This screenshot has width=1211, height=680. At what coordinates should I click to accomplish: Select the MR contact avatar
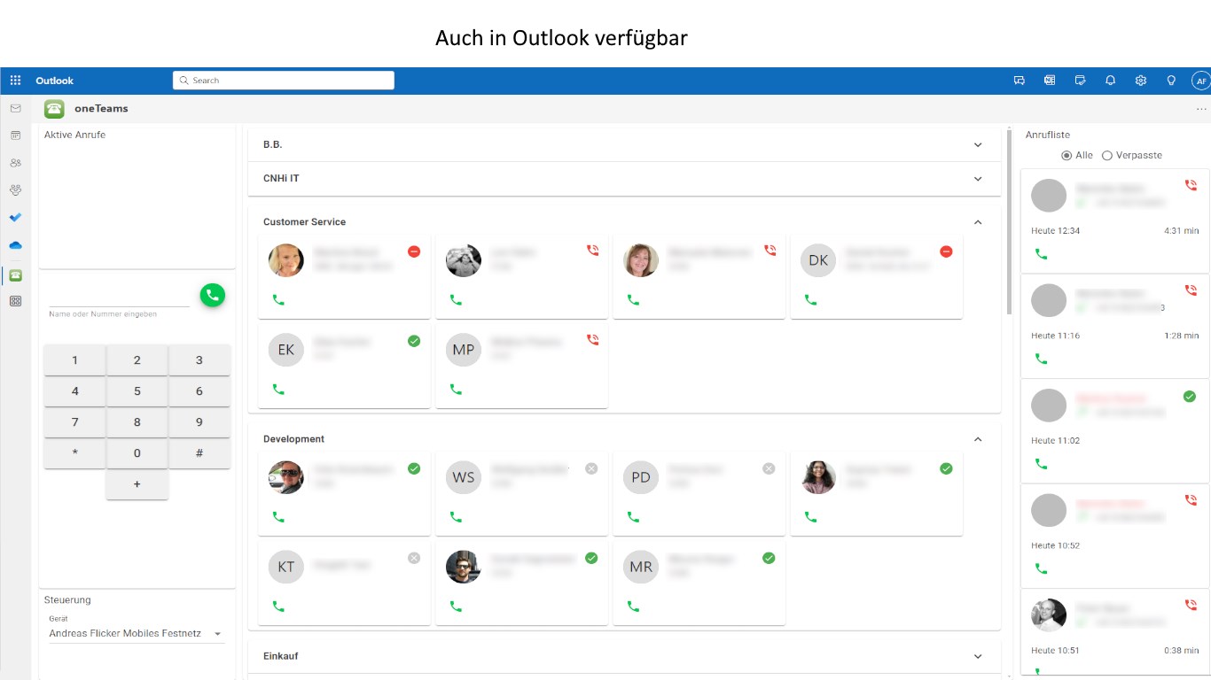[x=641, y=567]
